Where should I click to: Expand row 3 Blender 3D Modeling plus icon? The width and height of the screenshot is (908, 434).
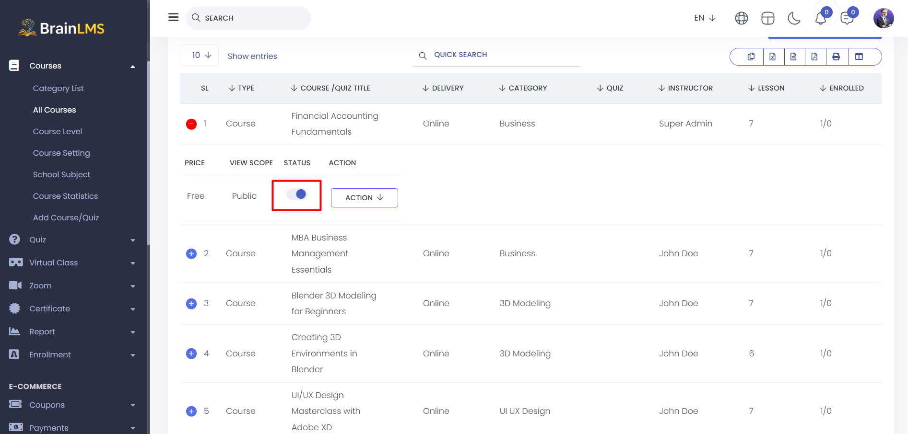191,303
